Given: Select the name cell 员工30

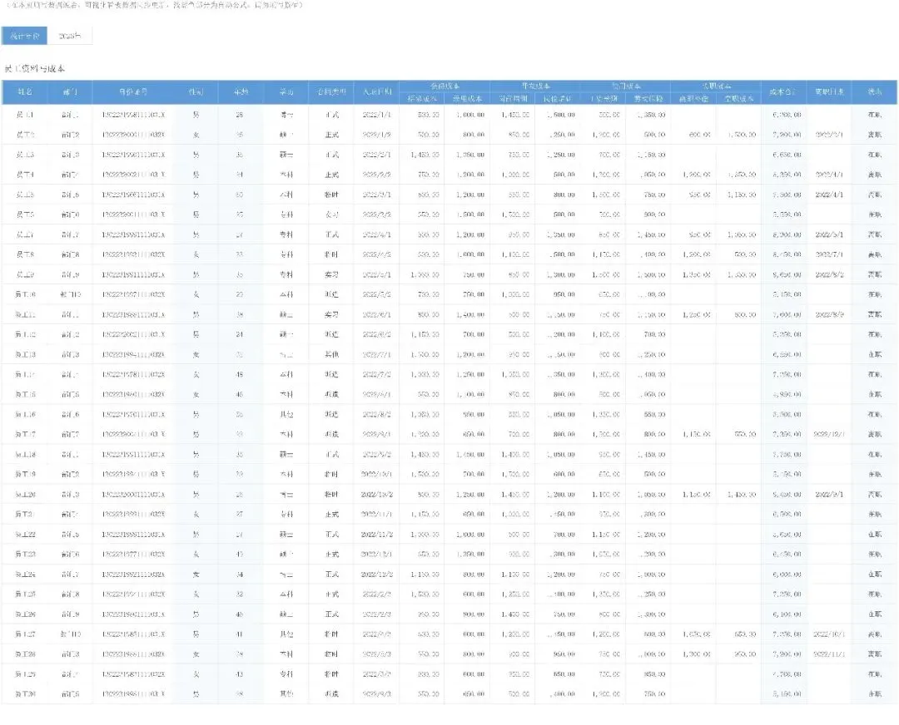Looking at the screenshot, I should (25, 694).
